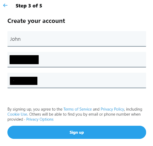Click the word 'provided' before Privacy Options
This screenshot has height=146, width=153.
15,119
